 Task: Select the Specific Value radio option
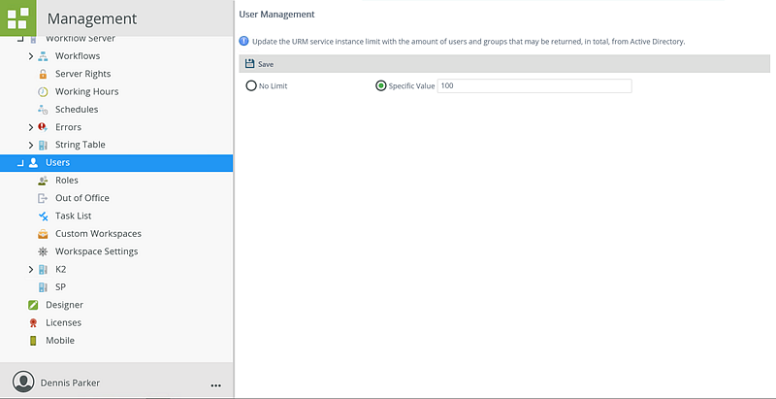[380, 86]
